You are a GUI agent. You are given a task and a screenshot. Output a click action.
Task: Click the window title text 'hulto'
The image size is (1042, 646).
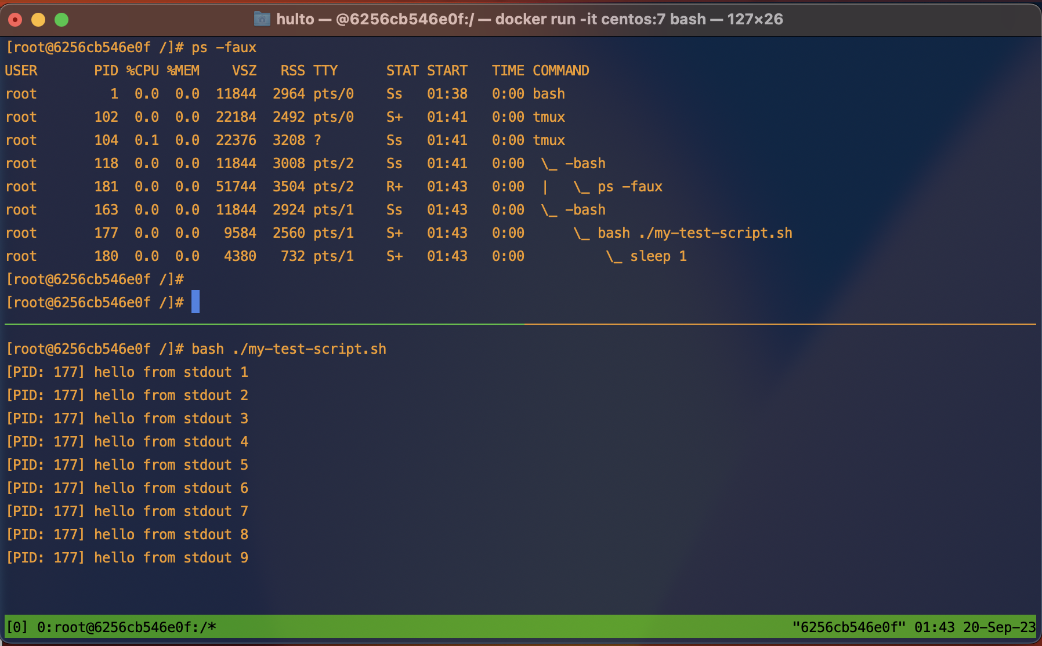tap(295, 19)
